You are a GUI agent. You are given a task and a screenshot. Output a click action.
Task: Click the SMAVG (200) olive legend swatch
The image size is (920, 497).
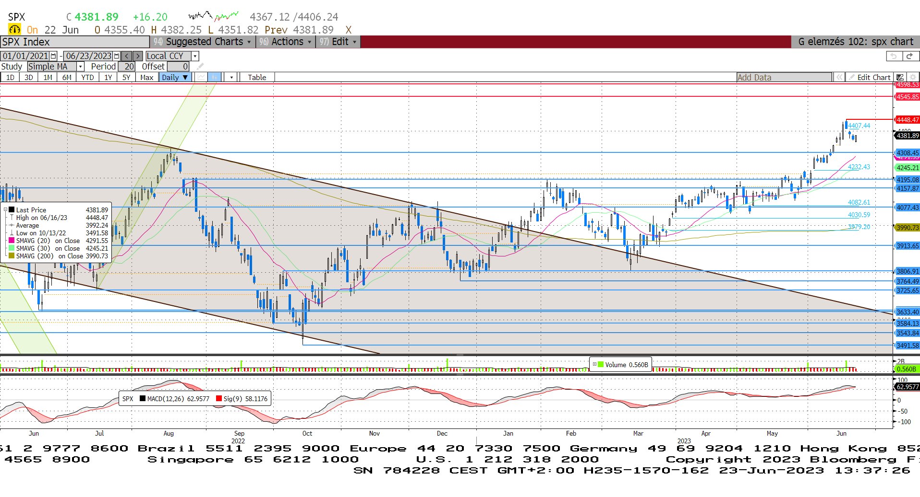(11, 256)
